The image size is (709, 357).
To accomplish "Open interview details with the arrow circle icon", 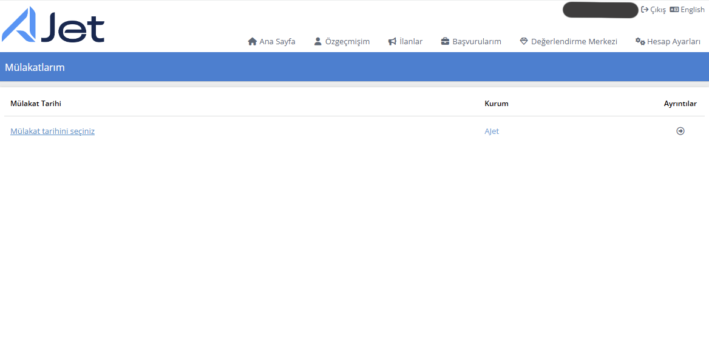I will tap(680, 131).
